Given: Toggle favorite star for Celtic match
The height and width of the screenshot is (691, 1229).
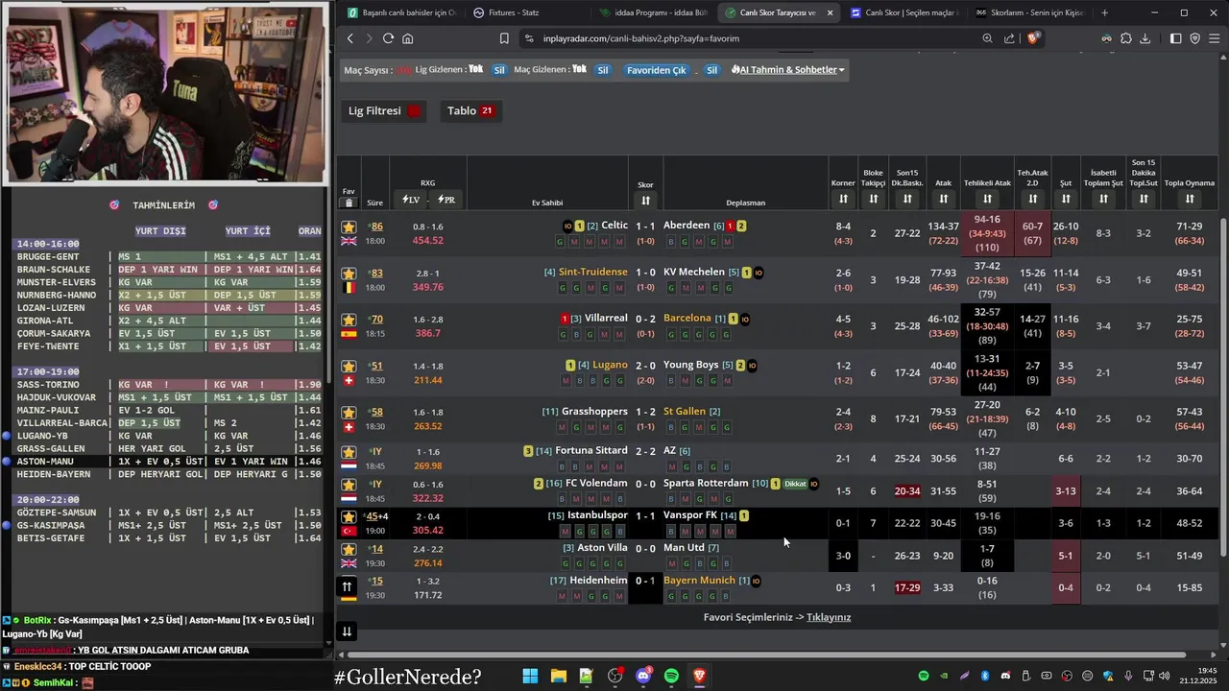Looking at the screenshot, I should coord(349,227).
